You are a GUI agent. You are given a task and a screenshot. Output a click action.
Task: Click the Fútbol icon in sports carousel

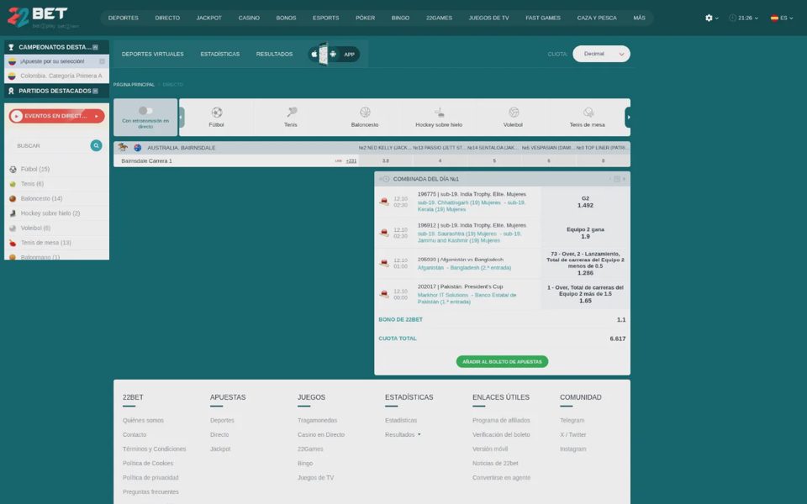[217, 112]
